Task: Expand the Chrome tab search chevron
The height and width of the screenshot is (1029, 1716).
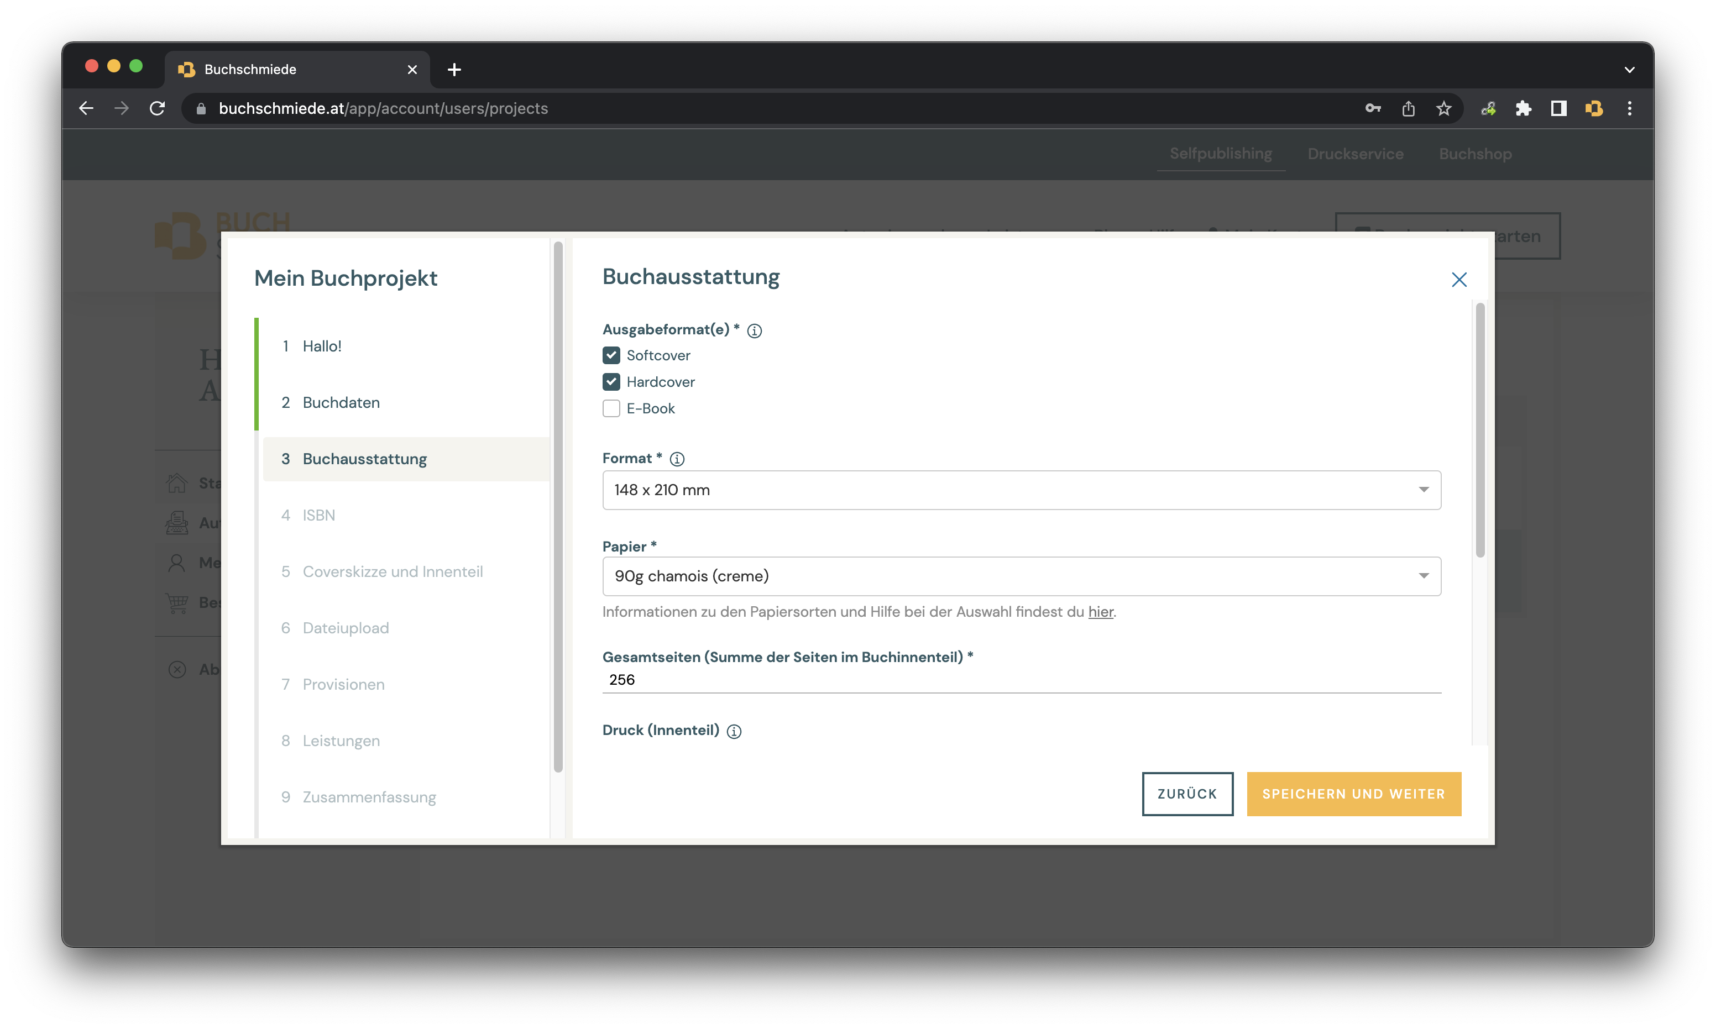Action: pyautogui.click(x=1629, y=69)
